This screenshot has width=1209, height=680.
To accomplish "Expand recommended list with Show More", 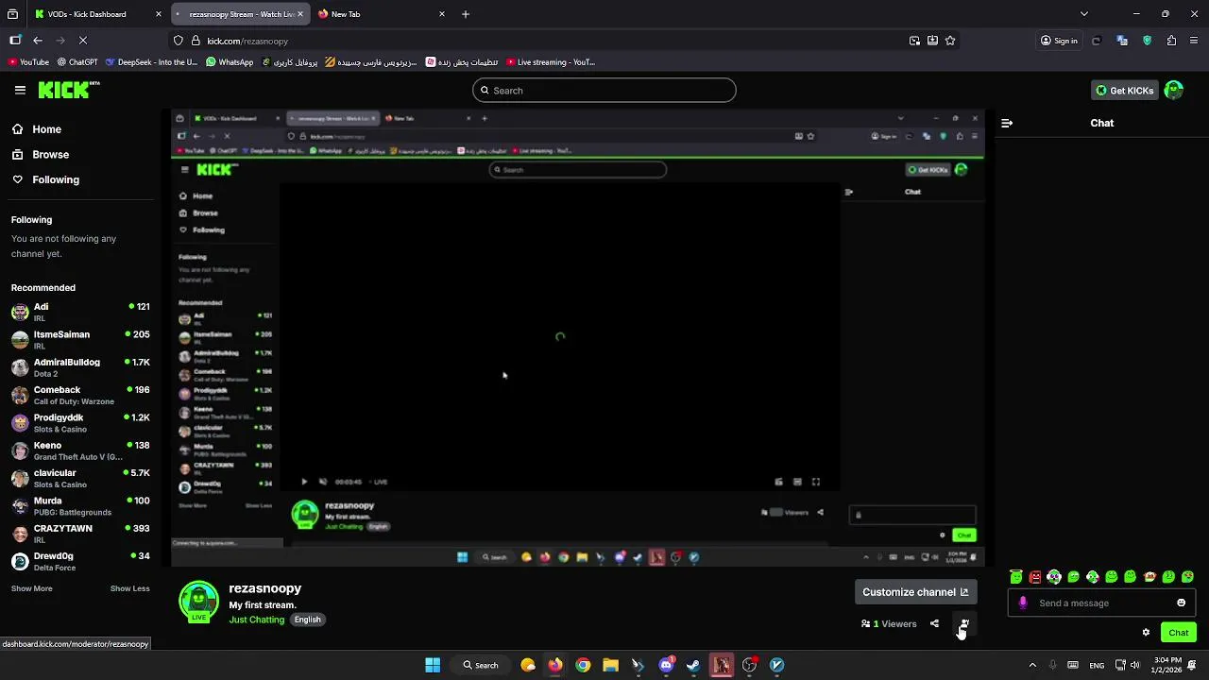I will 31,588.
